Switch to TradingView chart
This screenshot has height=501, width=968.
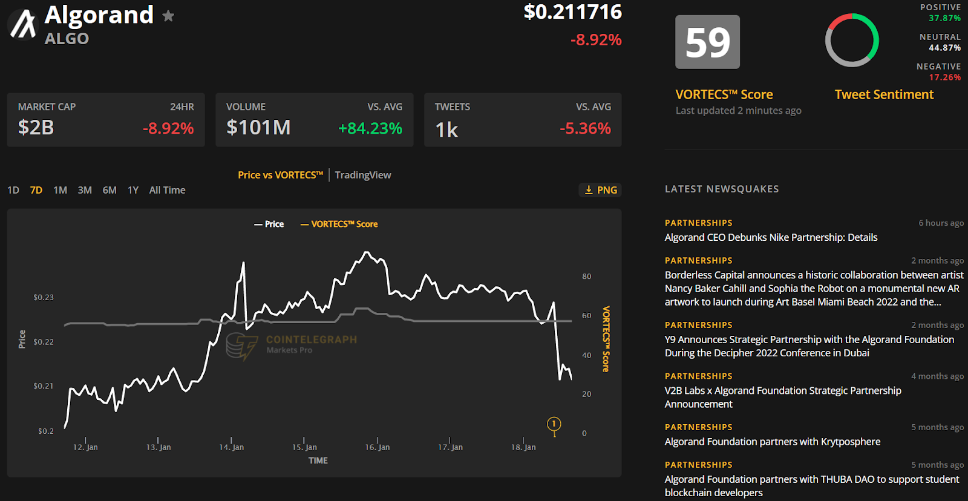(x=363, y=175)
